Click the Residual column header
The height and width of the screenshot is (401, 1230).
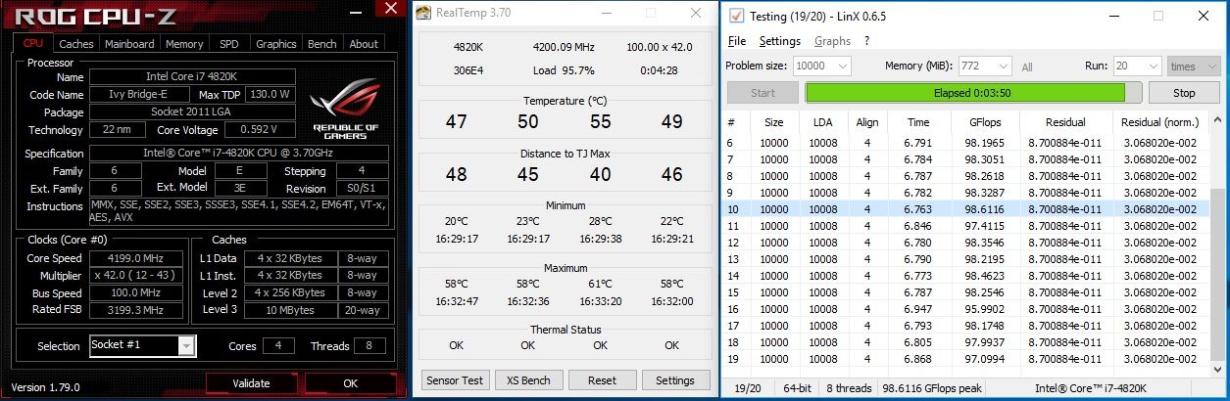tap(1065, 122)
